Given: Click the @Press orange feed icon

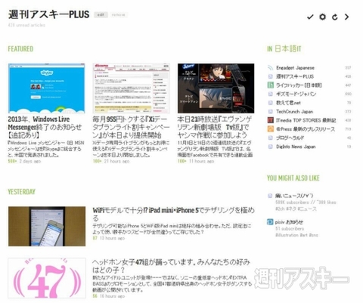Looking at the screenshot, I should pos(270,129).
